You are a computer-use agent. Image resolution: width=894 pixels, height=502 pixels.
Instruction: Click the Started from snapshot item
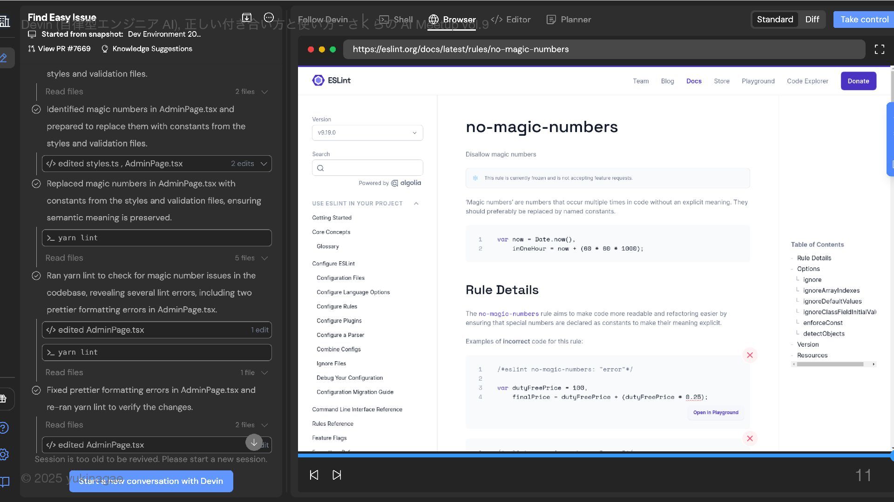pos(115,34)
